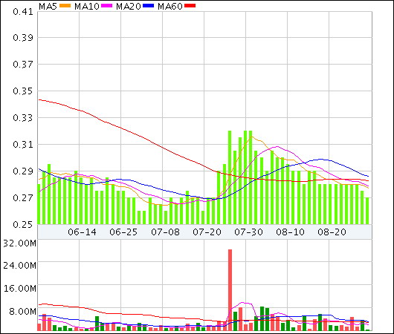The height and width of the screenshot is (334, 394).
Task: Click the 07-20 date axis label
Action: click(207, 232)
